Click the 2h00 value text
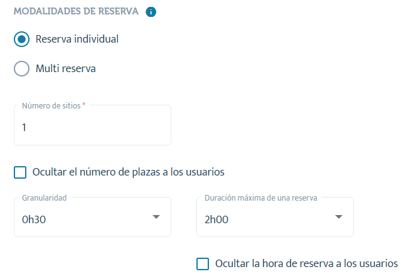The height and width of the screenshot is (279, 411). tap(216, 219)
